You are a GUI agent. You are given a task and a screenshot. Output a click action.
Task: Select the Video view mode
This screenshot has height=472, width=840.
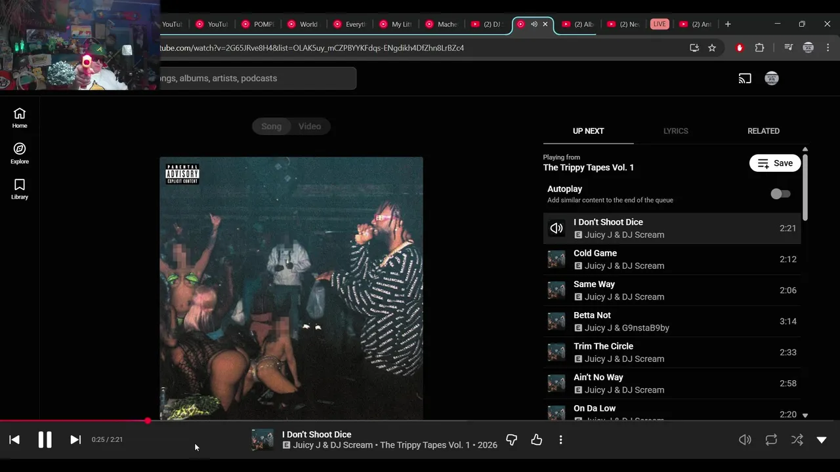point(310,127)
